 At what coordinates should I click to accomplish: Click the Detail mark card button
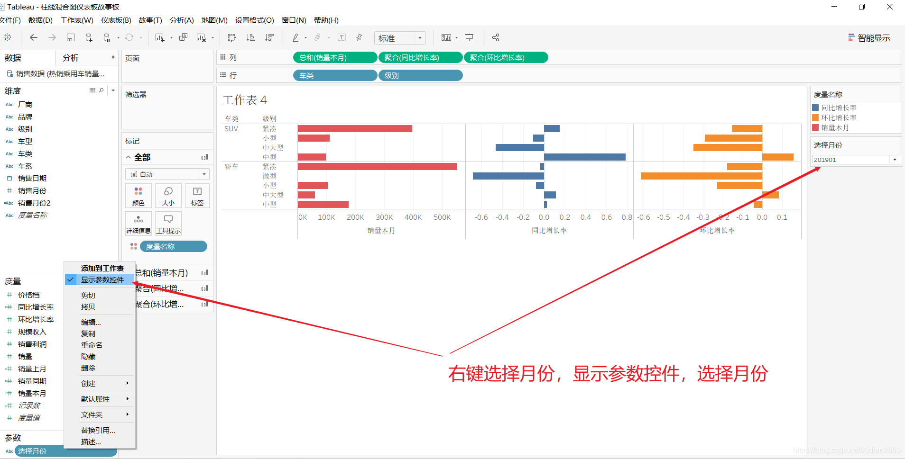click(139, 224)
